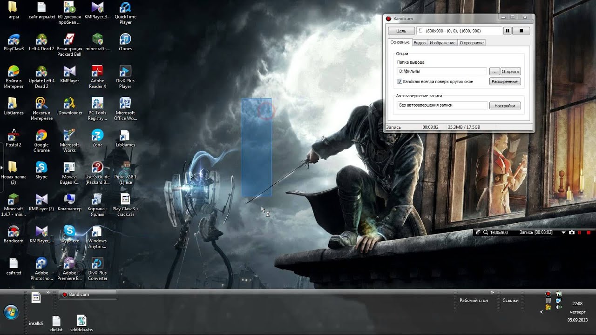This screenshot has width=596, height=335.
Task: Browse for output folder with the ... button
Action: (494, 71)
